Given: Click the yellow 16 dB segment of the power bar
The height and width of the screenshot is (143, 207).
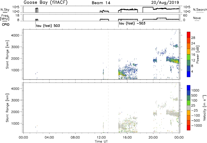Looking at the screenshot, I should (x=189, y=51).
